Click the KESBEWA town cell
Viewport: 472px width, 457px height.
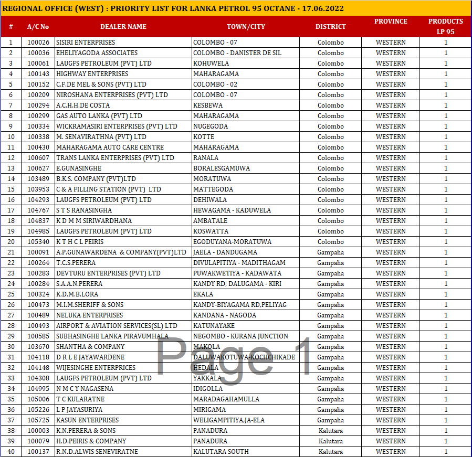(x=246, y=105)
